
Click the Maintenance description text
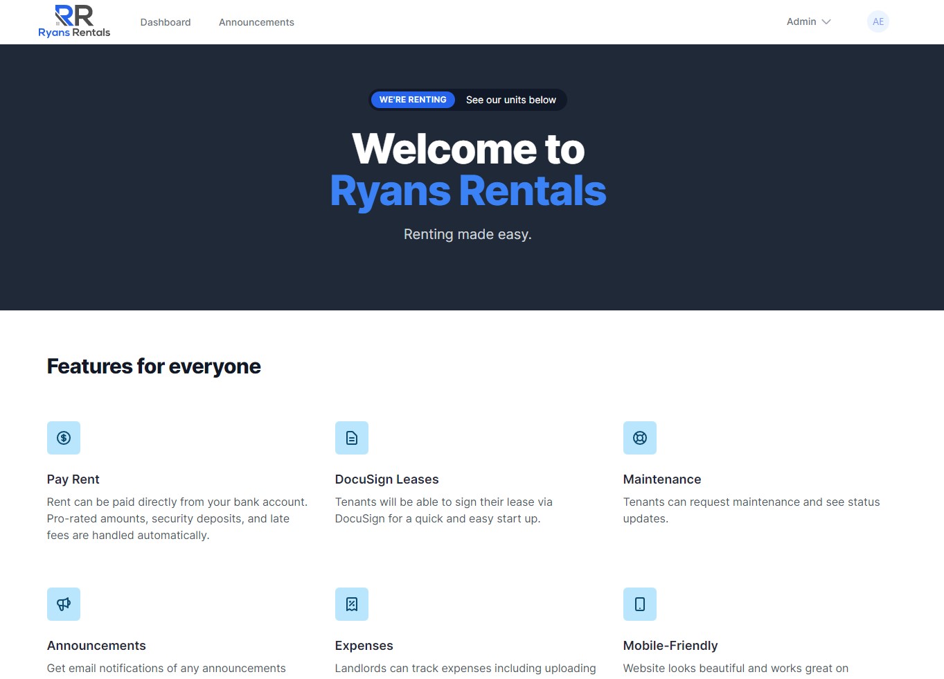tap(751, 510)
